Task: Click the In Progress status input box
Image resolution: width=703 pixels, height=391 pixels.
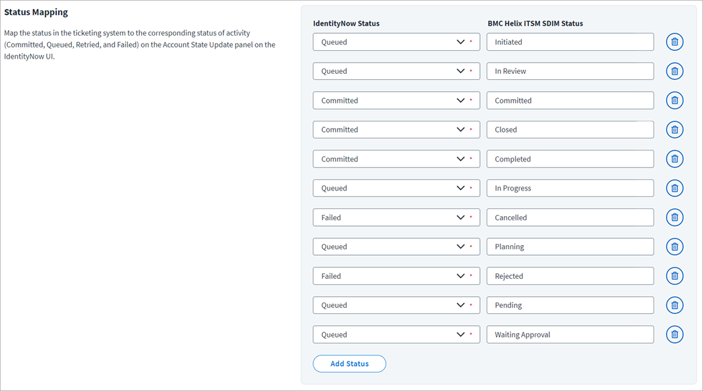Action: pyautogui.click(x=569, y=188)
